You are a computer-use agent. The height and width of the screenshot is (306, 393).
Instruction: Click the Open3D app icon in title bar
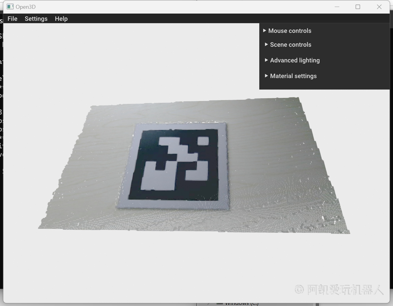point(10,7)
